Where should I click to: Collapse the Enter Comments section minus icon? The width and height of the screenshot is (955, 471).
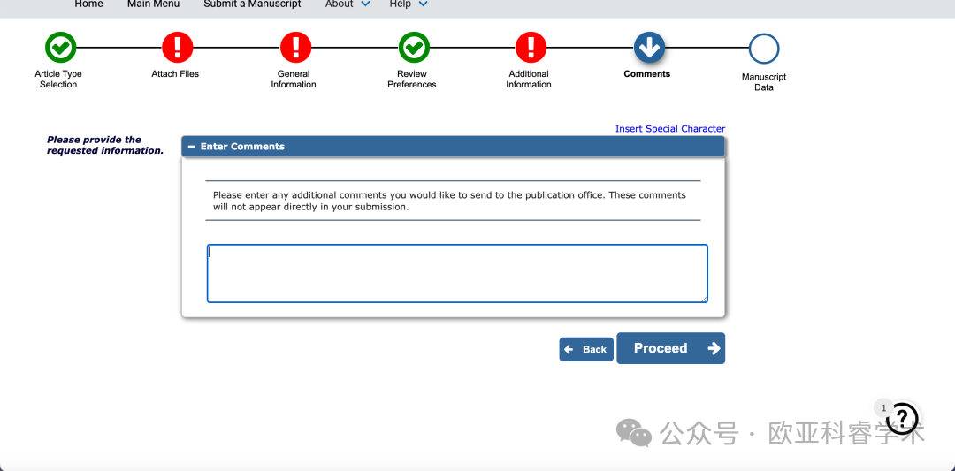(x=191, y=147)
